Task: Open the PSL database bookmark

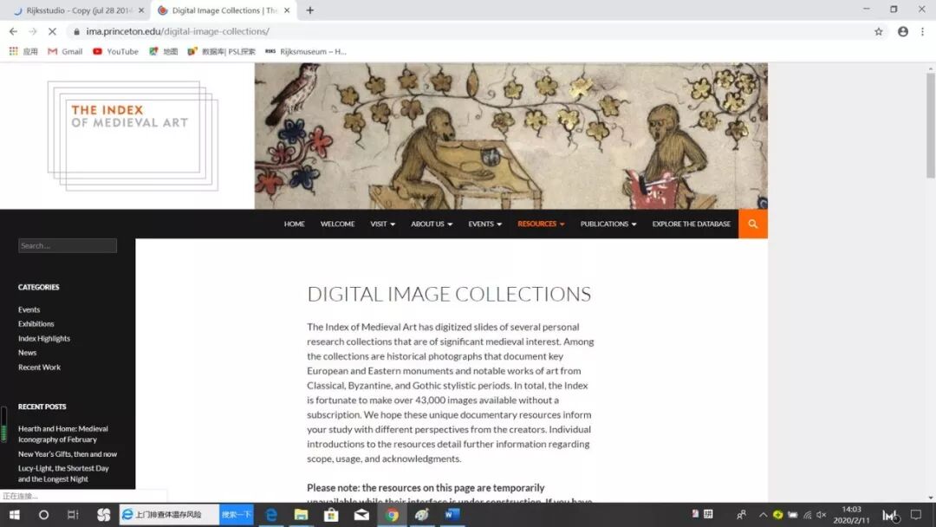Action: coord(222,51)
